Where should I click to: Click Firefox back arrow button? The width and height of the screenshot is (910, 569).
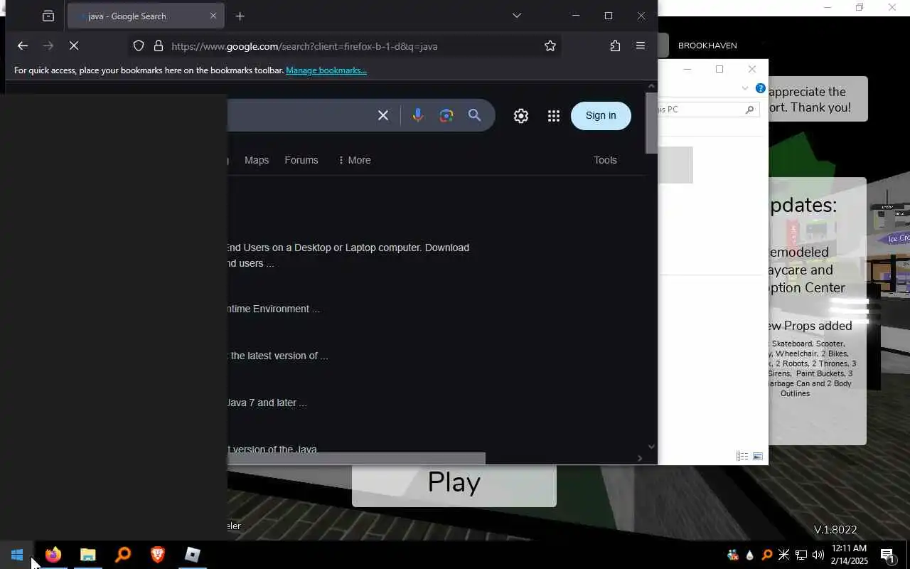pyautogui.click(x=23, y=46)
